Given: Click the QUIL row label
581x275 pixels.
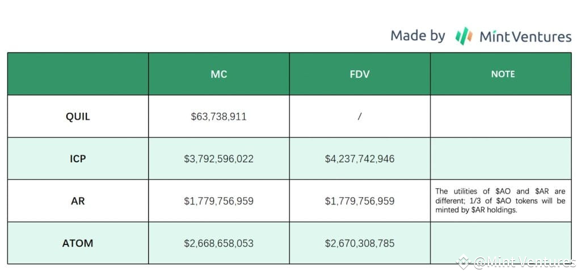Looking at the screenshot, I should pos(78,117).
